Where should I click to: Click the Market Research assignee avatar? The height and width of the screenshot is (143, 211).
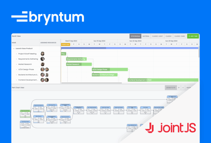tap(43, 64)
